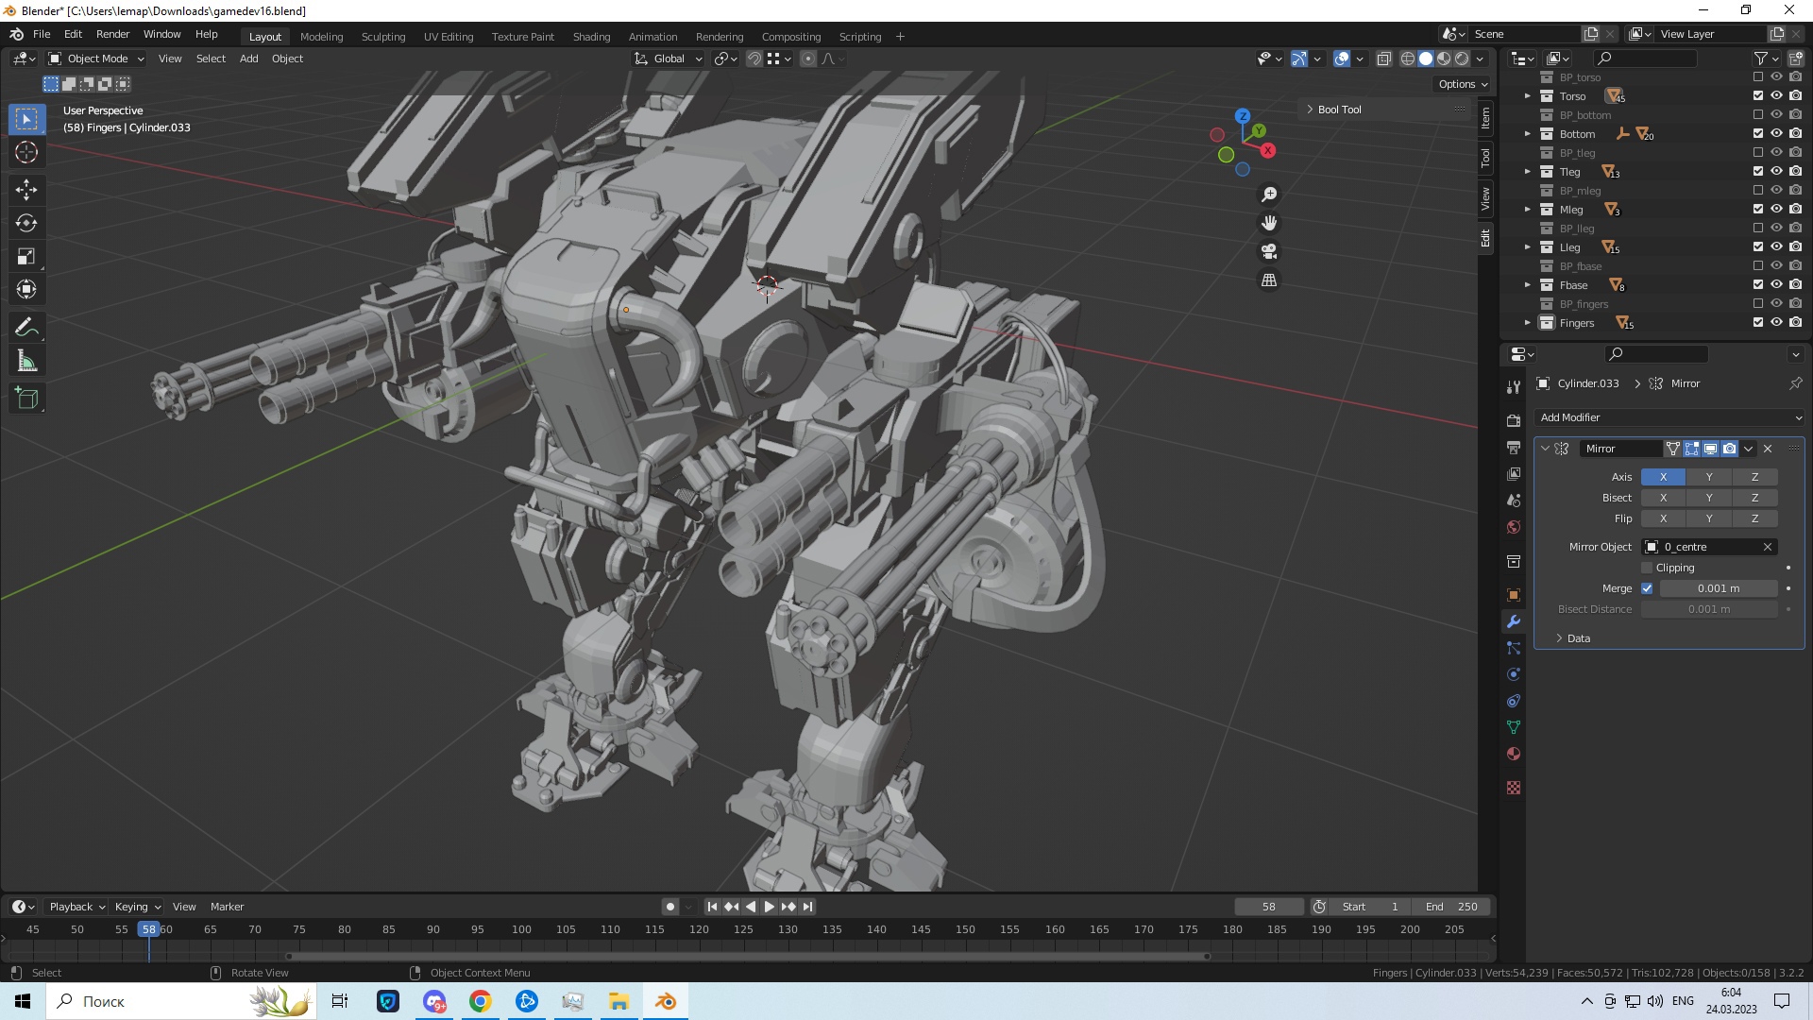Switch to the Sculpting workspace tab
Screen dimensions: 1813x1020
click(382, 37)
